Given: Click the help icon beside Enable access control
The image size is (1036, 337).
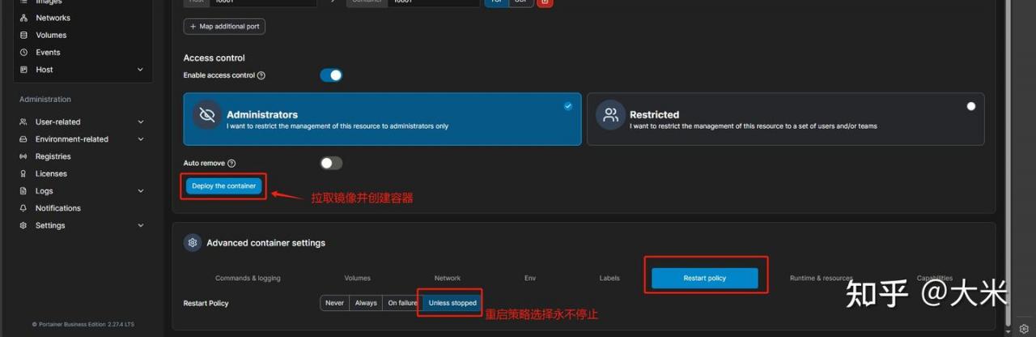Looking at the screenshot, I should click(x=261, y=75).
